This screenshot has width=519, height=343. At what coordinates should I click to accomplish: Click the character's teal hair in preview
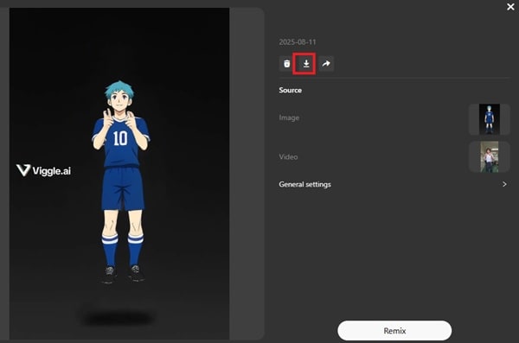click(119, 89)
